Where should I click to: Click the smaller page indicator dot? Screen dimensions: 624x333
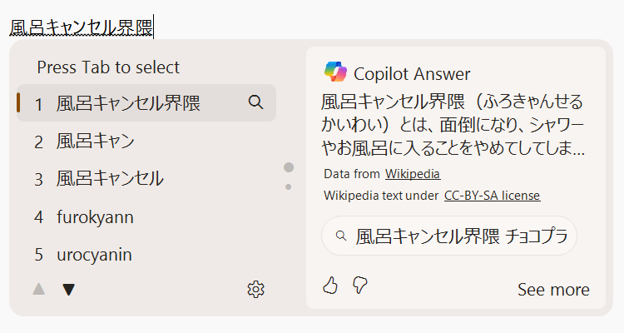(289, 187)
